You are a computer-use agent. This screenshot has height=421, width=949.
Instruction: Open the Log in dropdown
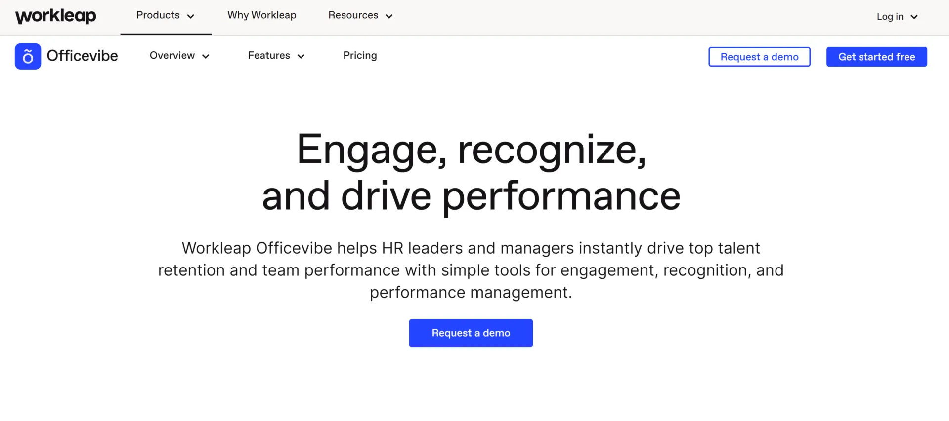897,17
